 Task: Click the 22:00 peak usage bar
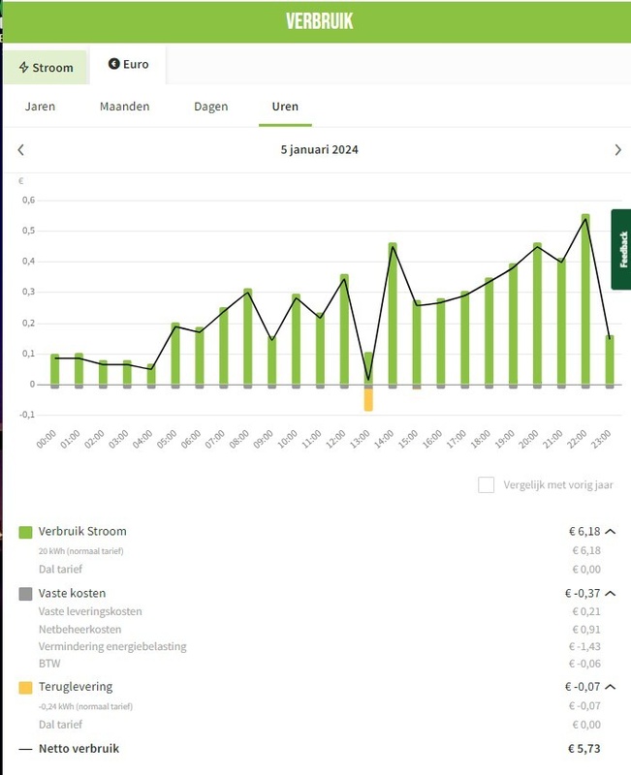click(x=585, y=300)
